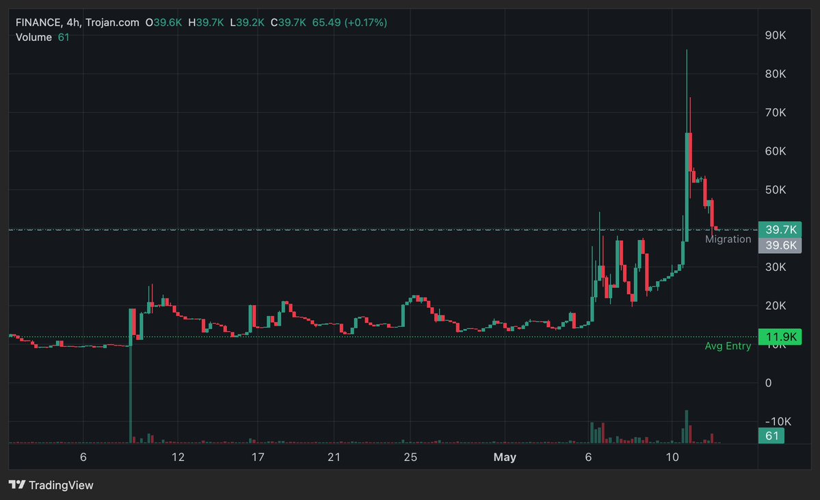
Task: Open the TradingView logo link
Action: point(51,485)
